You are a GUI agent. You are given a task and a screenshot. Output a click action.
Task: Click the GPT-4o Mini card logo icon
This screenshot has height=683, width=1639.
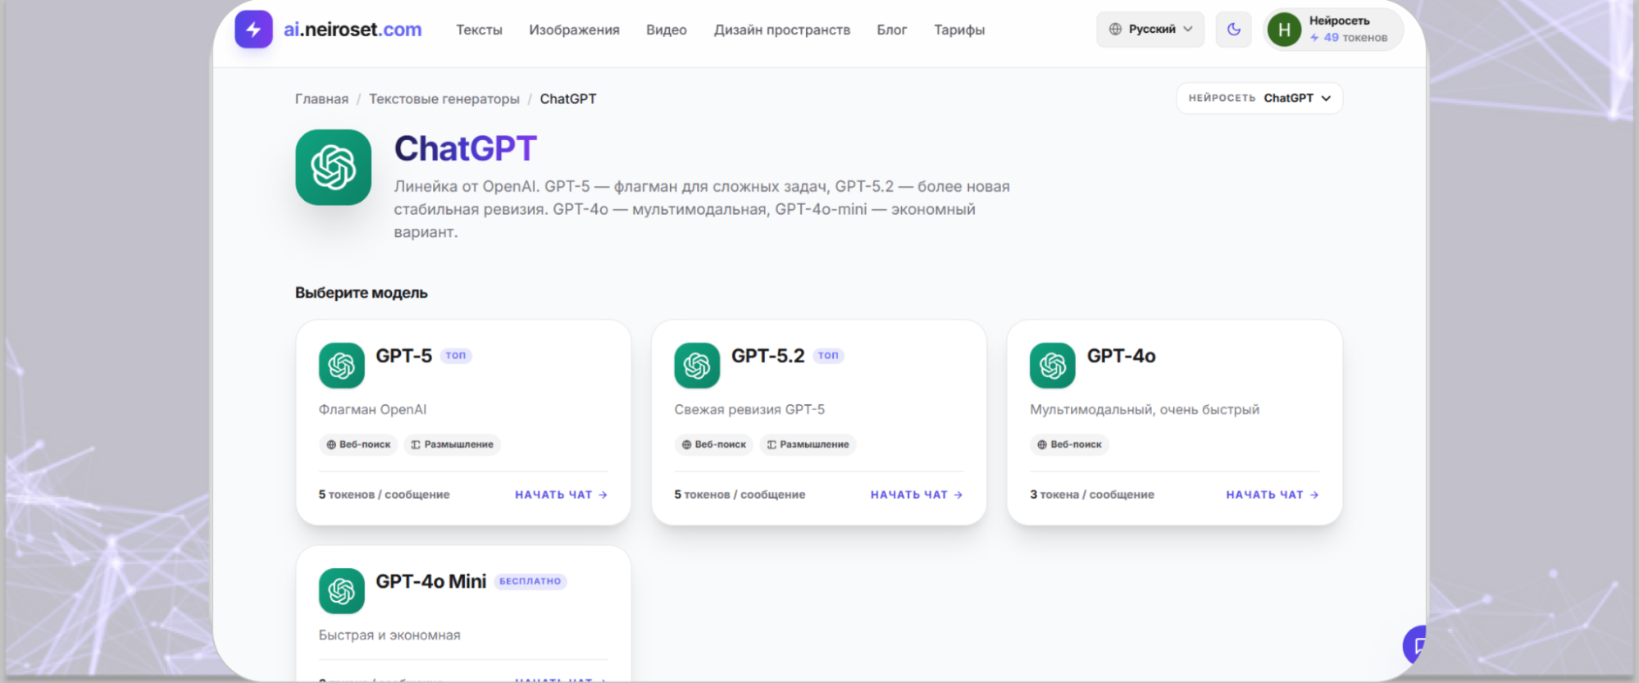[342, 591]
